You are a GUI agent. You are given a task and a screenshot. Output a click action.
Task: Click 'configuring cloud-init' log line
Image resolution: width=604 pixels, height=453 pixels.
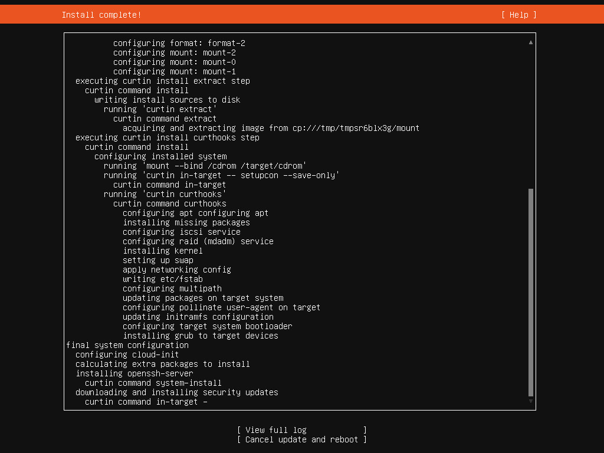pos(127,354)
